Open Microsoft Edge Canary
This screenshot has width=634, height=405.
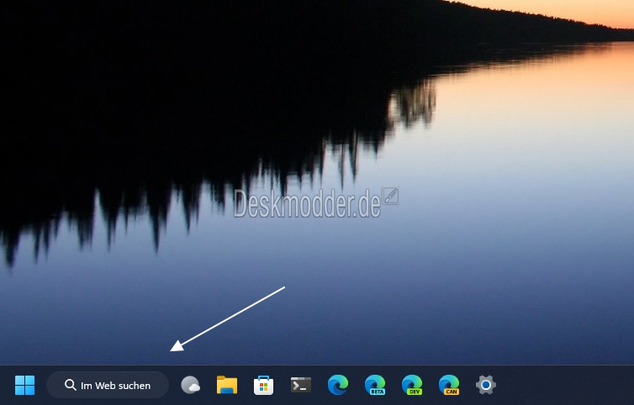tap(449, 385)
